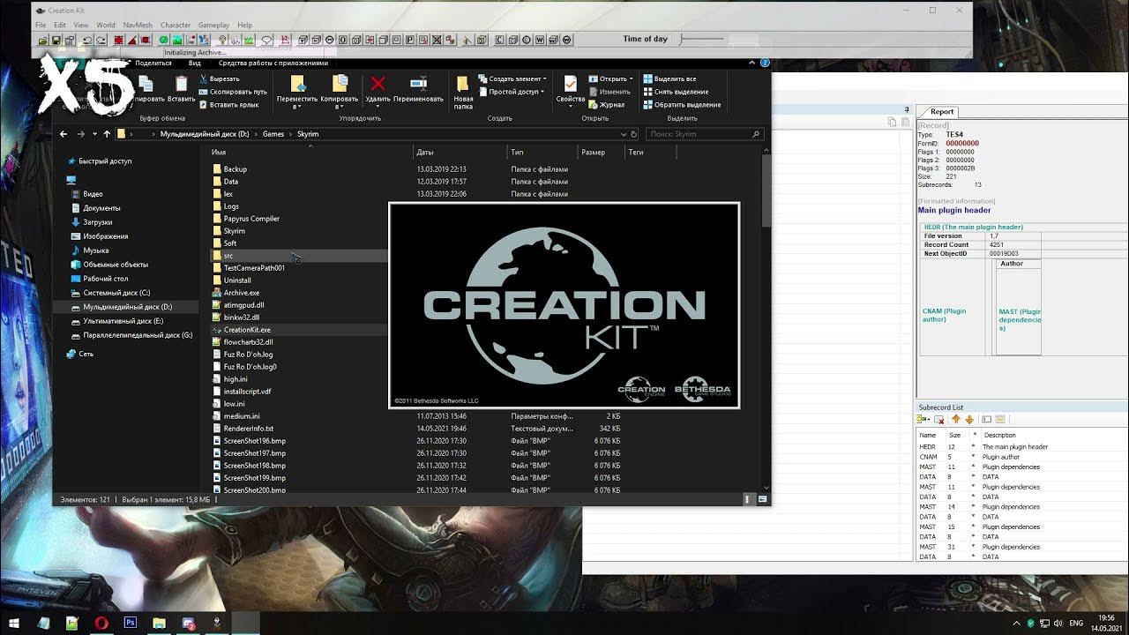Click the Paste (Вставить) clipboard icon
The width and height of the screenshot is (1129, 635).
click(x=181, y=84)
